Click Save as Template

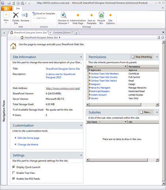click(91, 19)
